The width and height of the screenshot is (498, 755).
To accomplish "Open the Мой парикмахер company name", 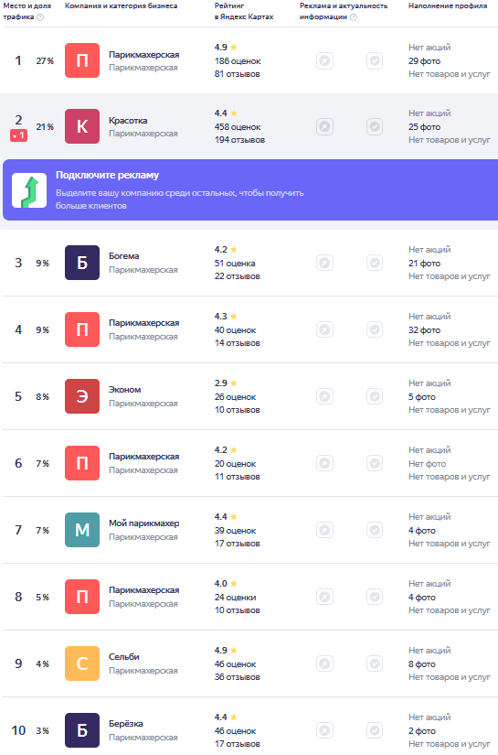I will tap(144, 523).
